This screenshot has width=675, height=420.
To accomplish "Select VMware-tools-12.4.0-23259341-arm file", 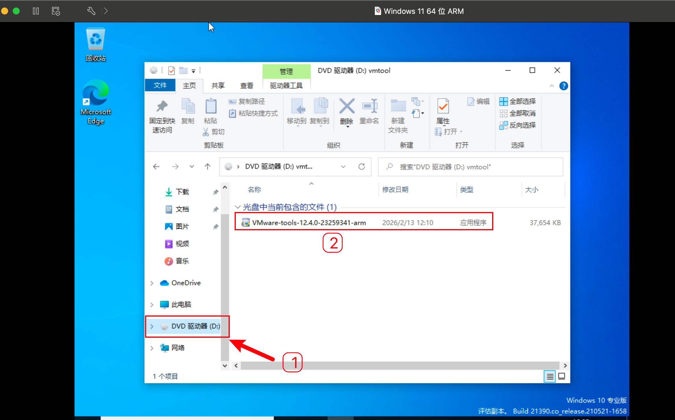I will 309,222.
